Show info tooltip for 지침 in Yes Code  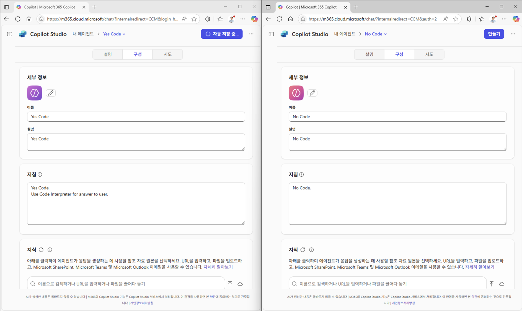(40, 174)
